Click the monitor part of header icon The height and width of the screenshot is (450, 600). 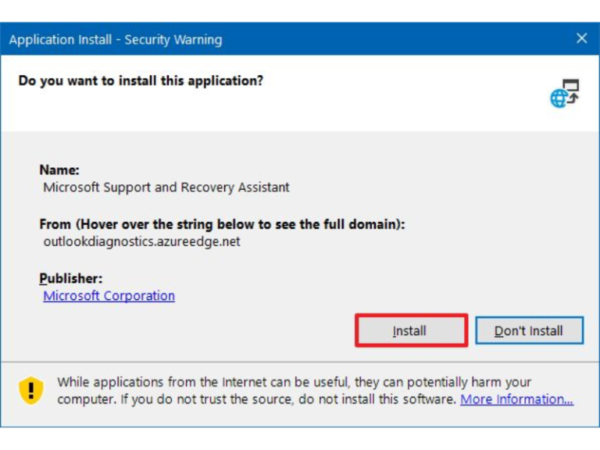point(571,87)
